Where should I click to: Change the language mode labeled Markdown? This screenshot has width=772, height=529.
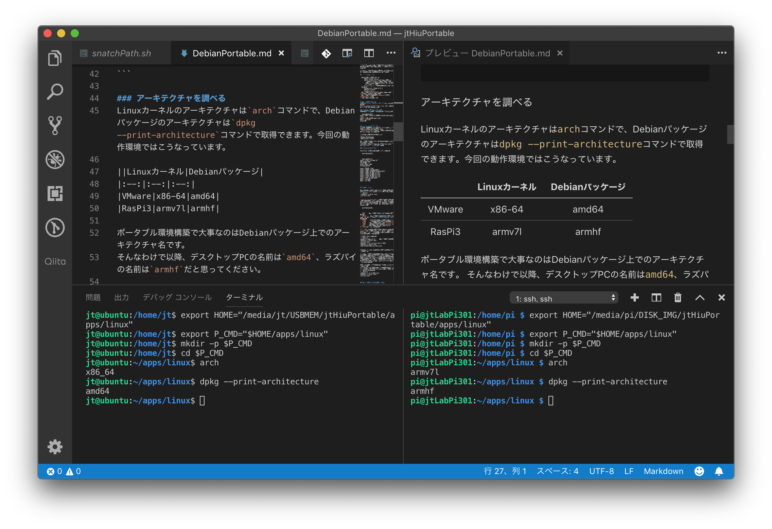click(663, 471)
